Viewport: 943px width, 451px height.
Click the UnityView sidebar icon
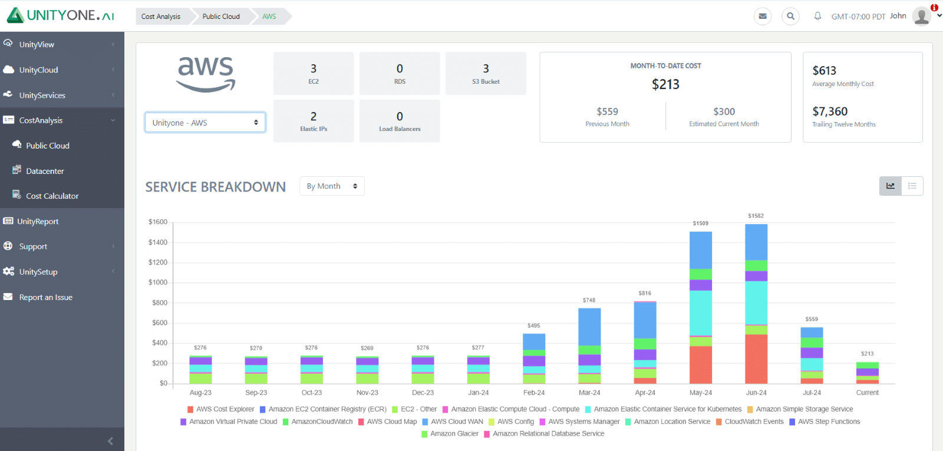[8, 44]
